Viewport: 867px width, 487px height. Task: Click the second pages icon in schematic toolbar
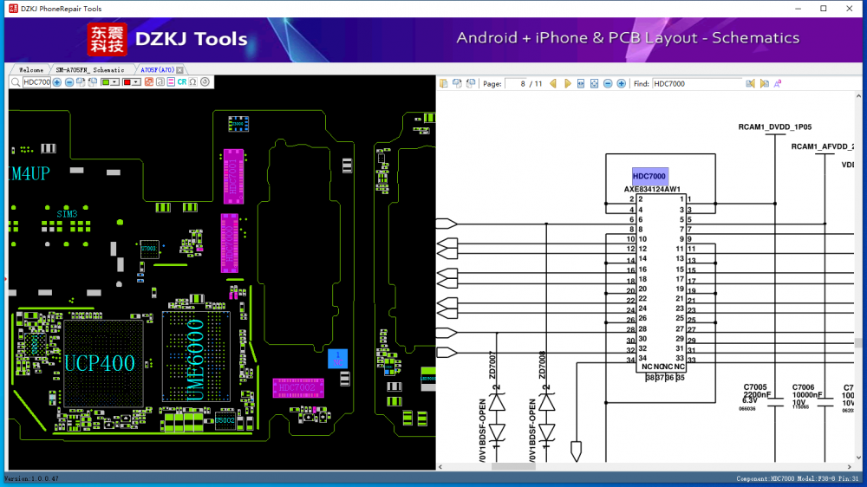tap(457, 84)
